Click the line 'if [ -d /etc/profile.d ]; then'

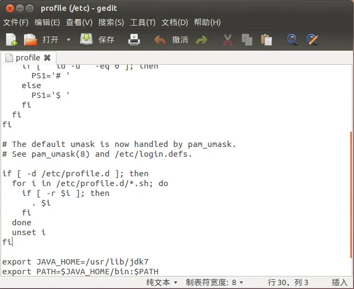click(x=75, y=174)
